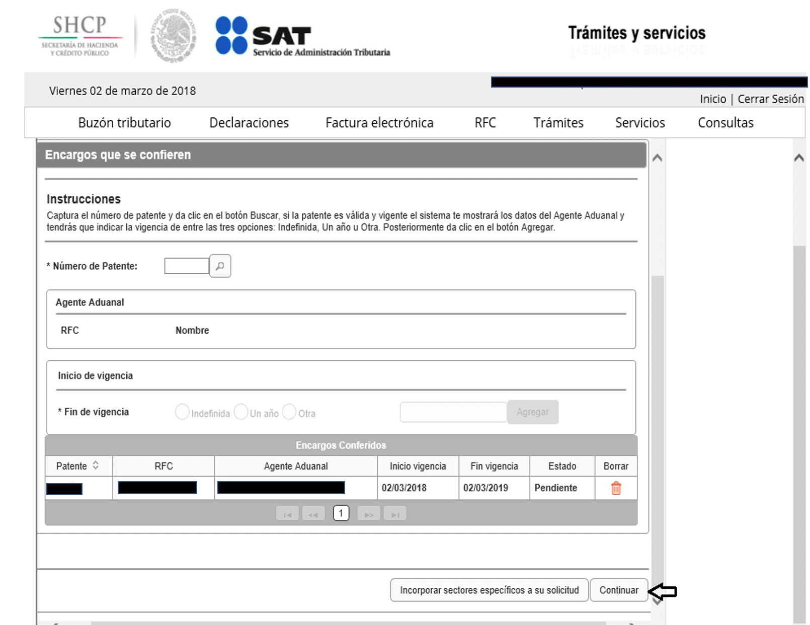Choose Un año as fin de vigencia
Image resolution: width=810 pixels, height=625 pixels.
[x=241, y=412]
